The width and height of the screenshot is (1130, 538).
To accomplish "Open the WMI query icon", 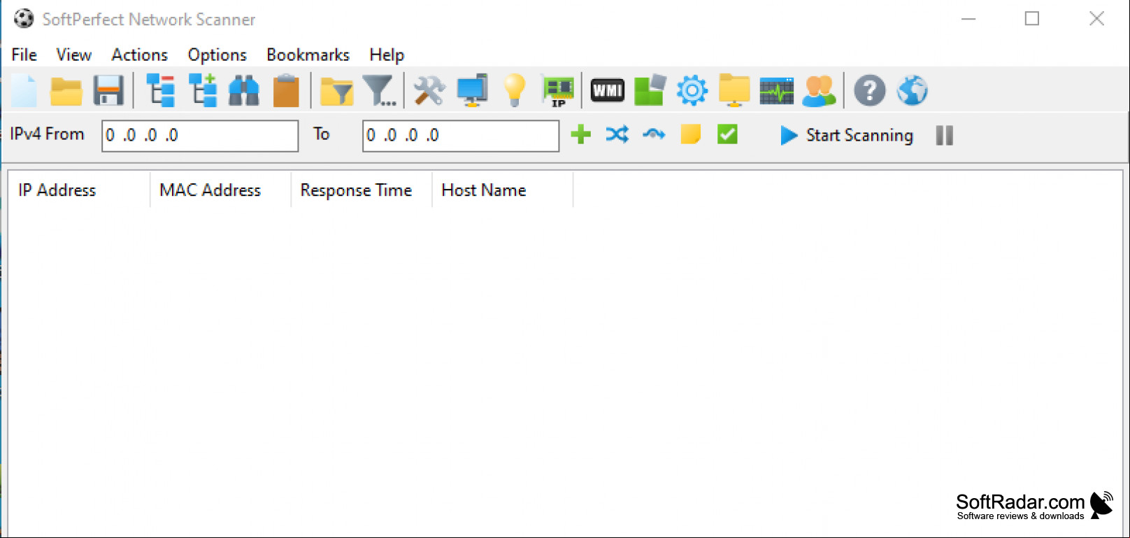I will pos(607,90).
